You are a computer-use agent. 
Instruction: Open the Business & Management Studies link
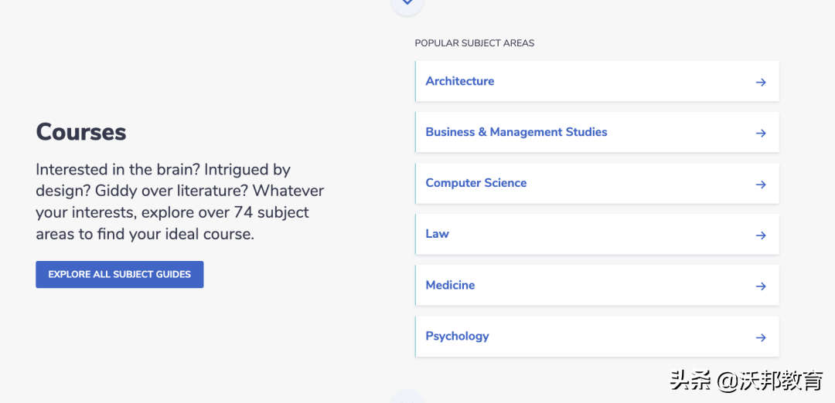(516, 132)
